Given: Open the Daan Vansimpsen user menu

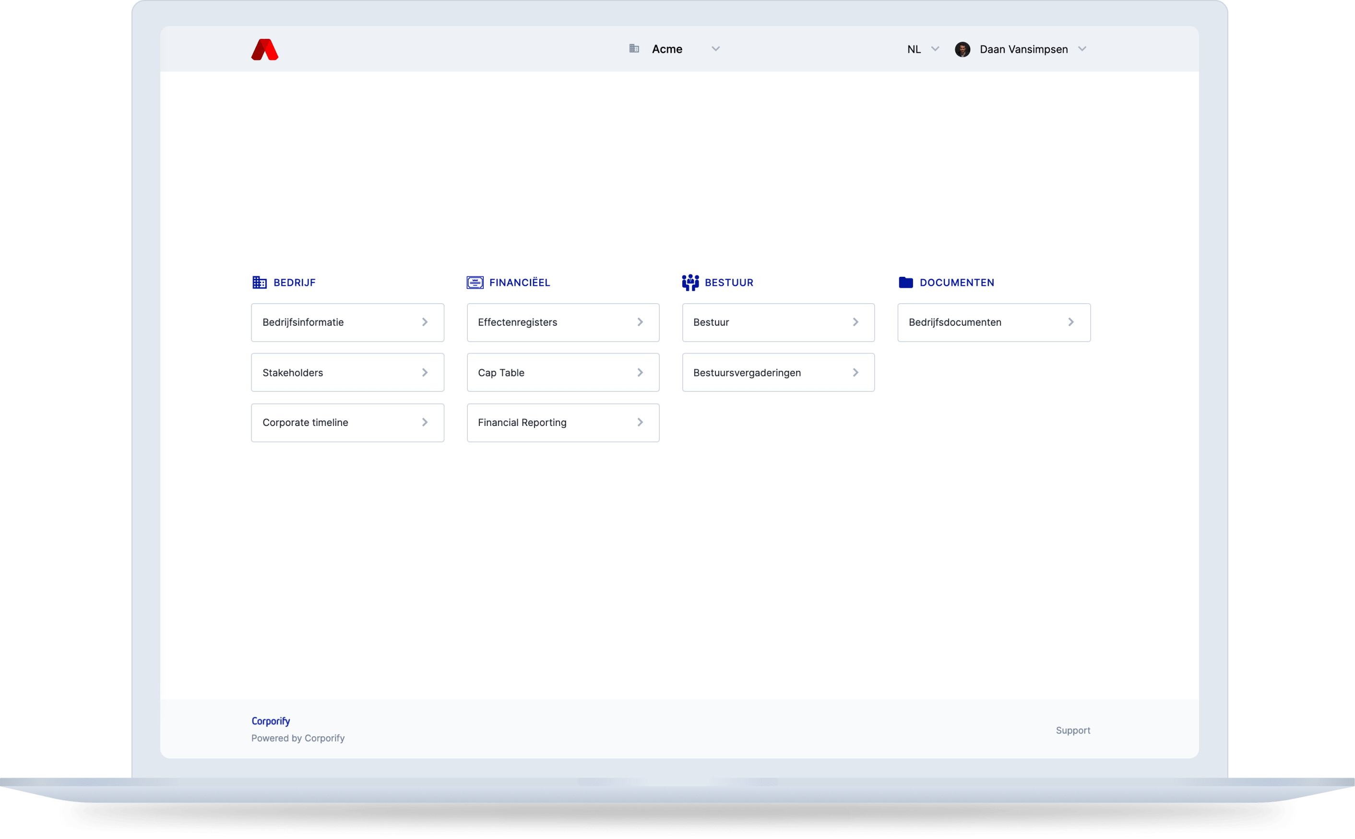Looking at the screenshot, I should (1082, 49).
